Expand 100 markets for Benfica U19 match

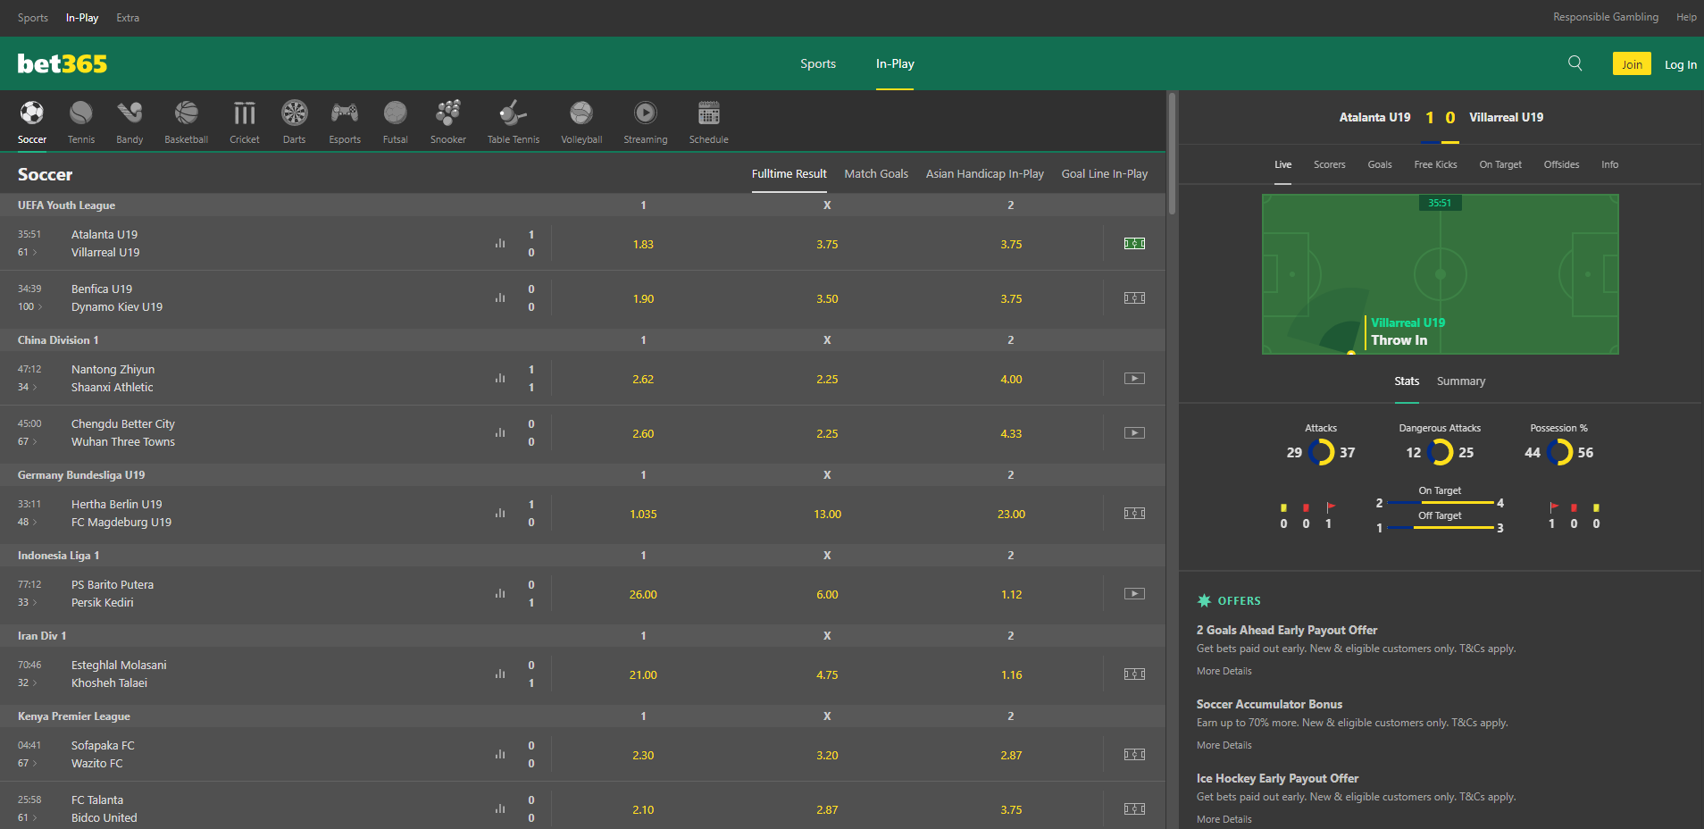tap(29, 307)
